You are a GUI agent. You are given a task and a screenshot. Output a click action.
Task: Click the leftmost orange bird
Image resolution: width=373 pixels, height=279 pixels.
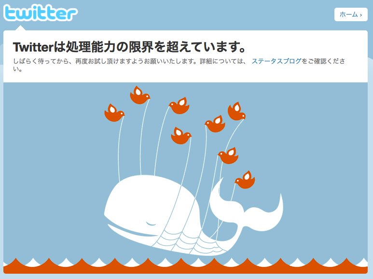click(x=114, y=113)
